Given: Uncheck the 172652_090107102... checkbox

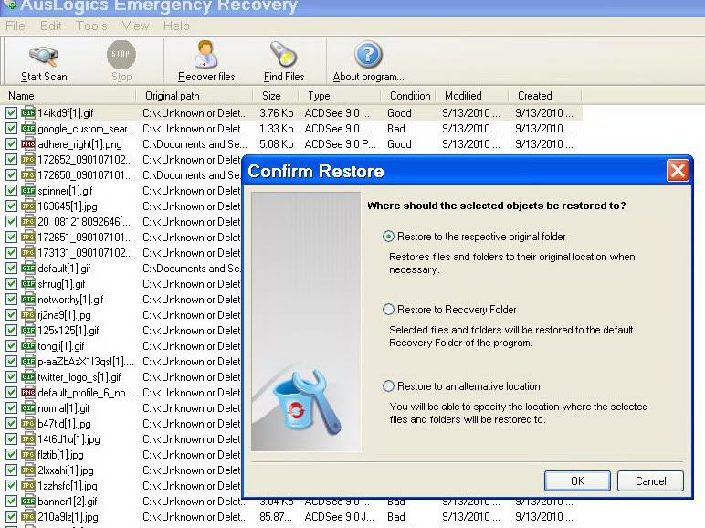Looking at the screenshot, I should (x=11, y=160).
